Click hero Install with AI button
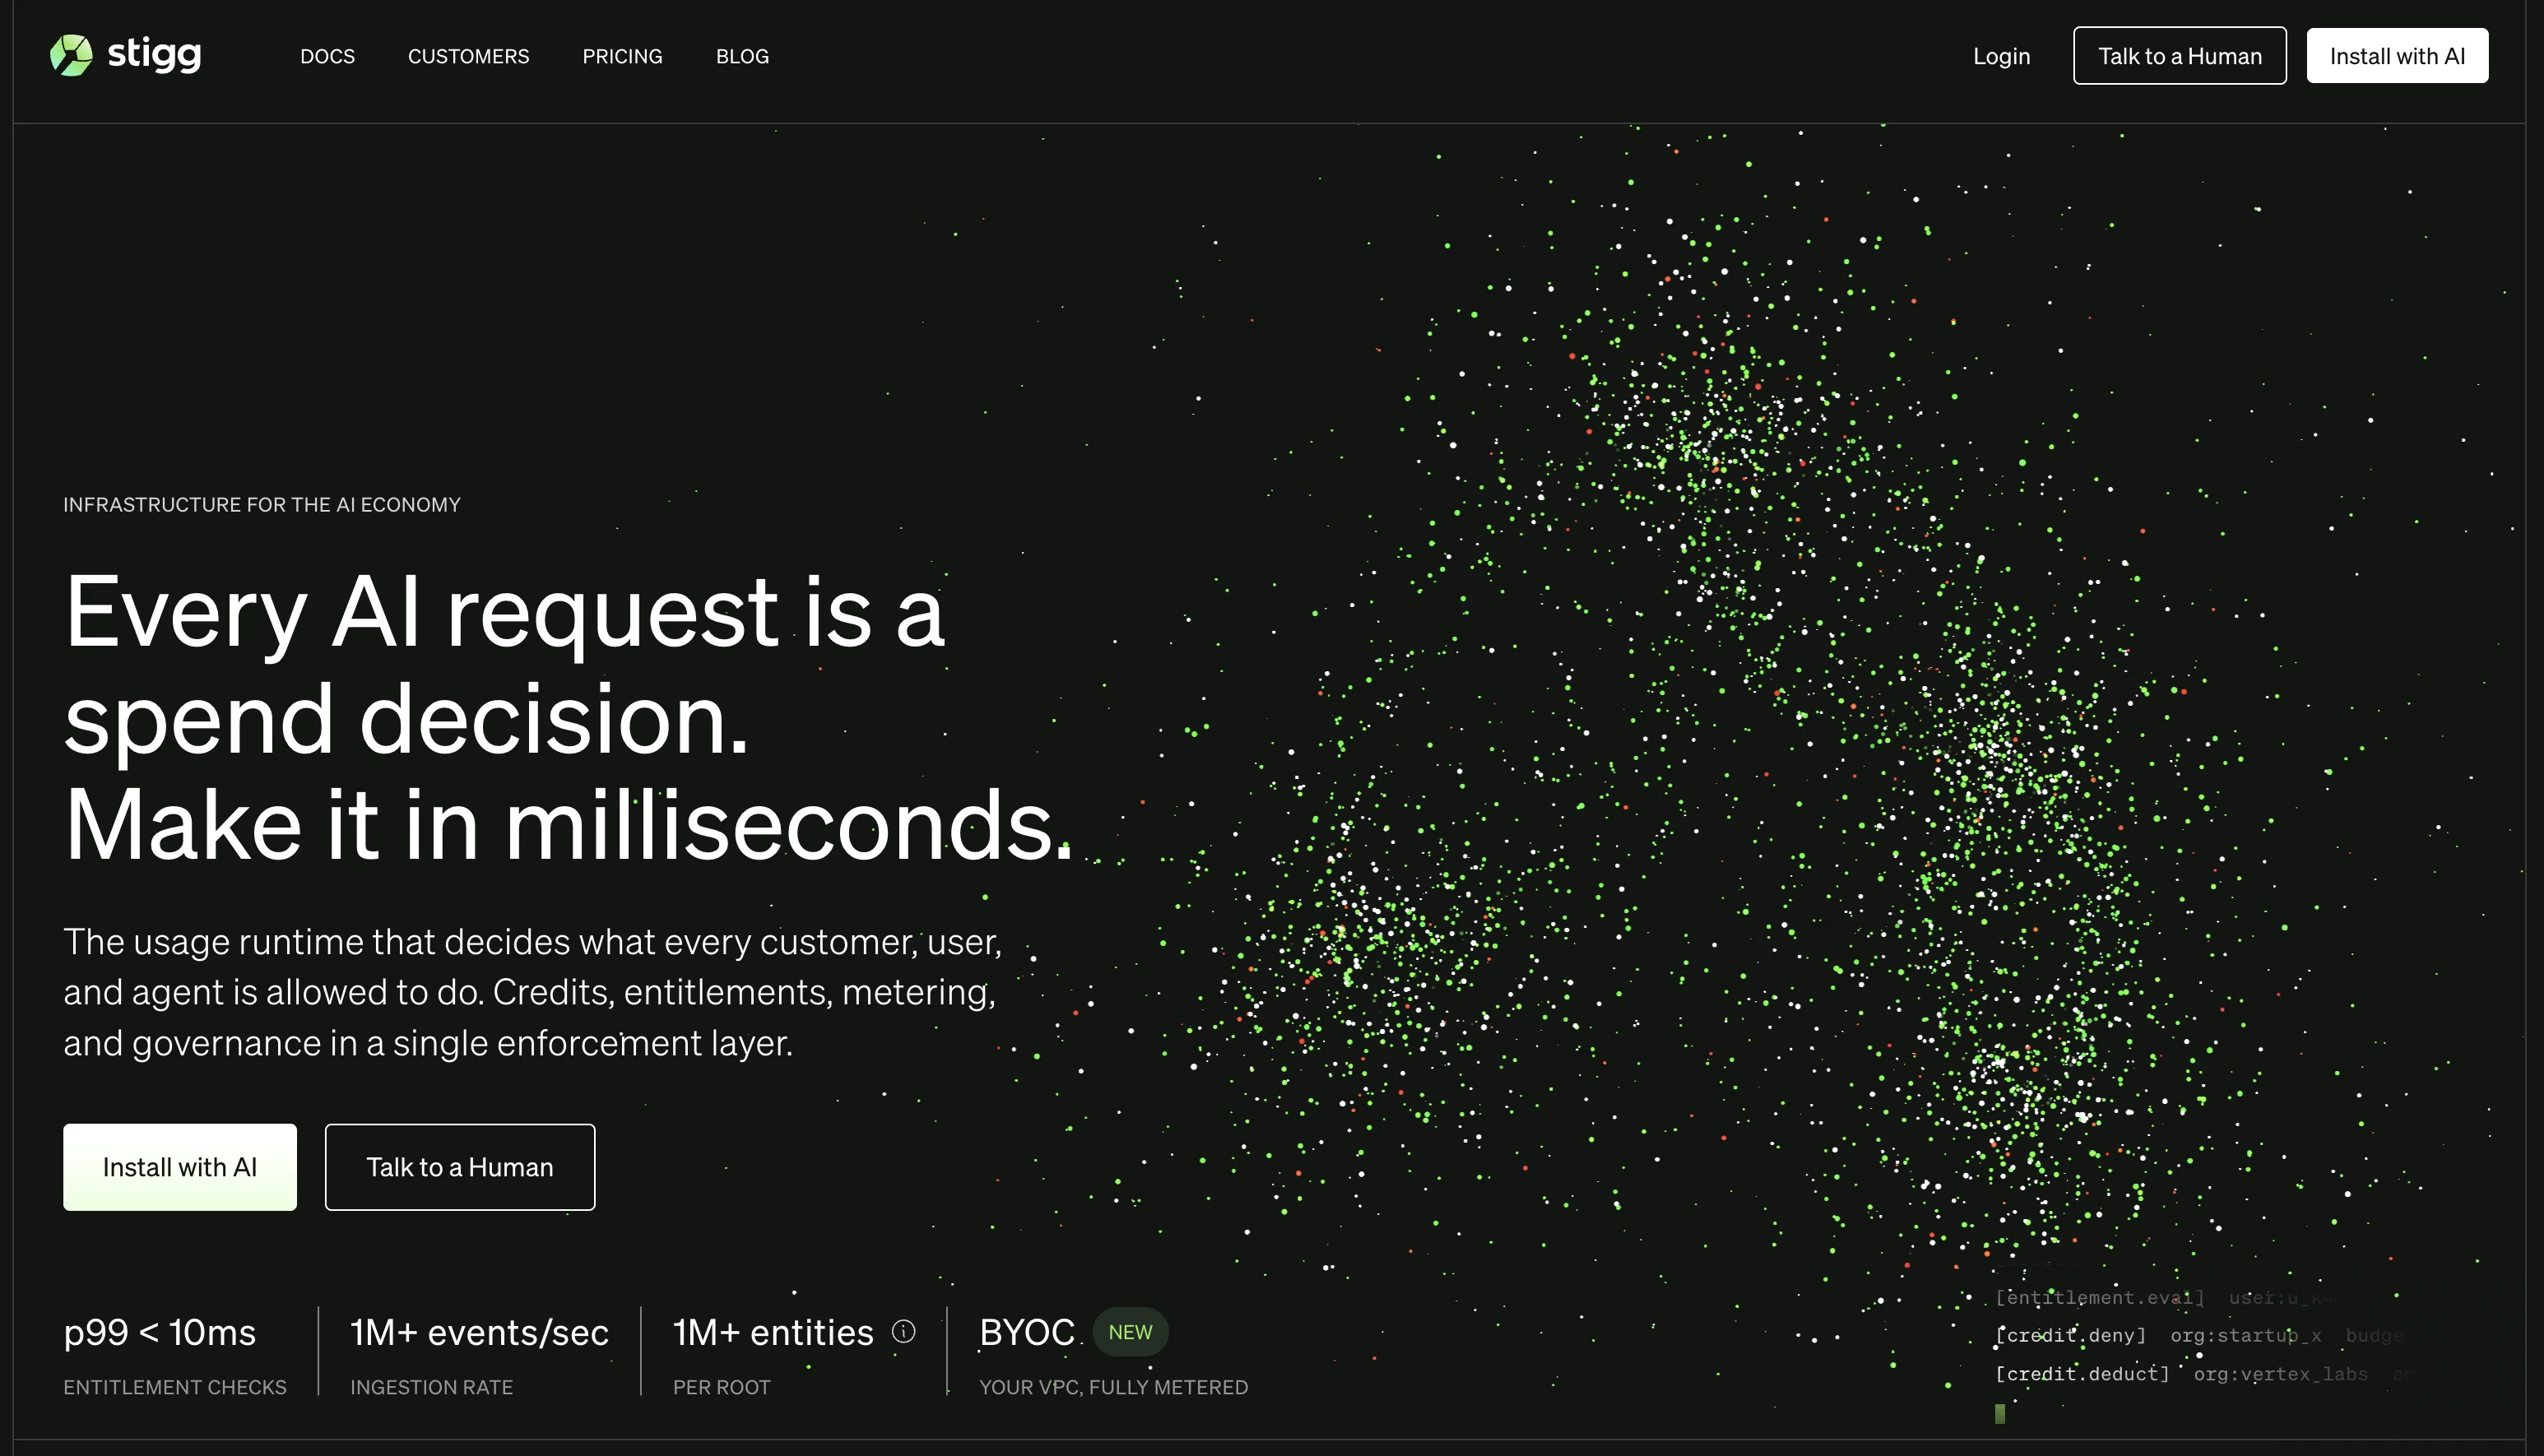The height and width of the screenshot is (1456, 2544). click(x=180, y=1167)
